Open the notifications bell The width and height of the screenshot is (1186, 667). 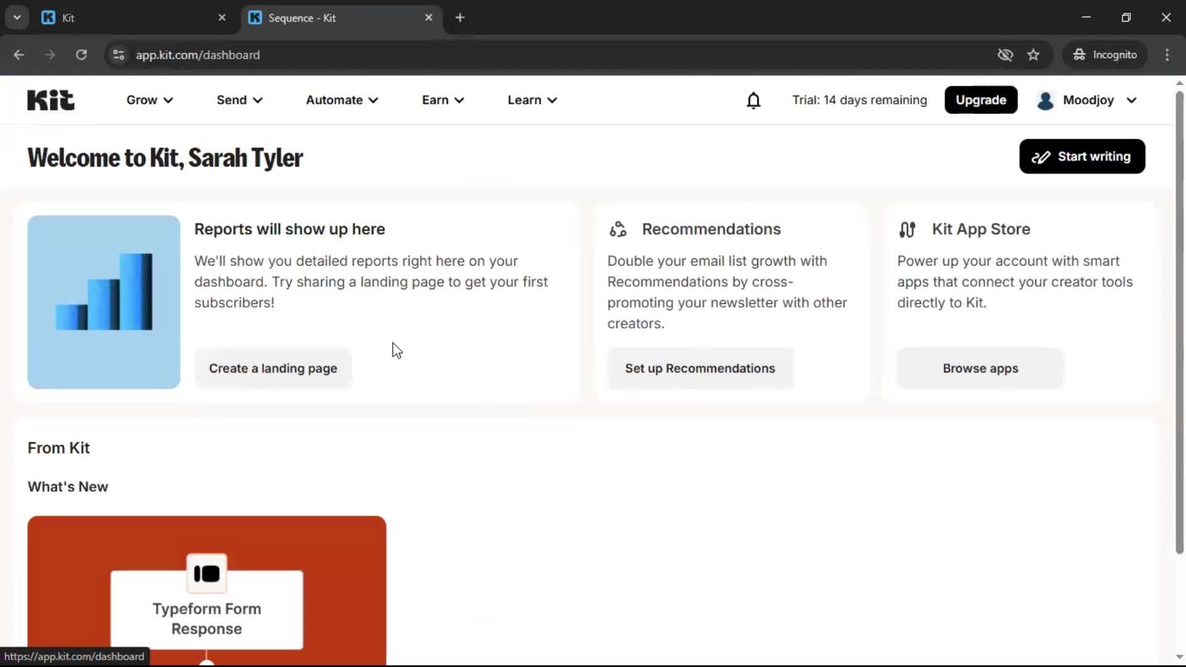click(x=754, y=100)
